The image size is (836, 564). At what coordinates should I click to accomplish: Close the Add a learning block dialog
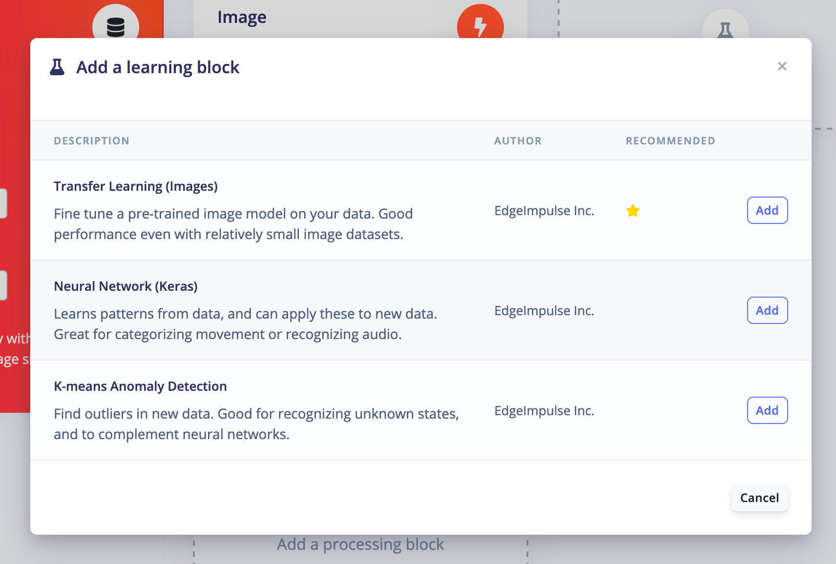782,66
